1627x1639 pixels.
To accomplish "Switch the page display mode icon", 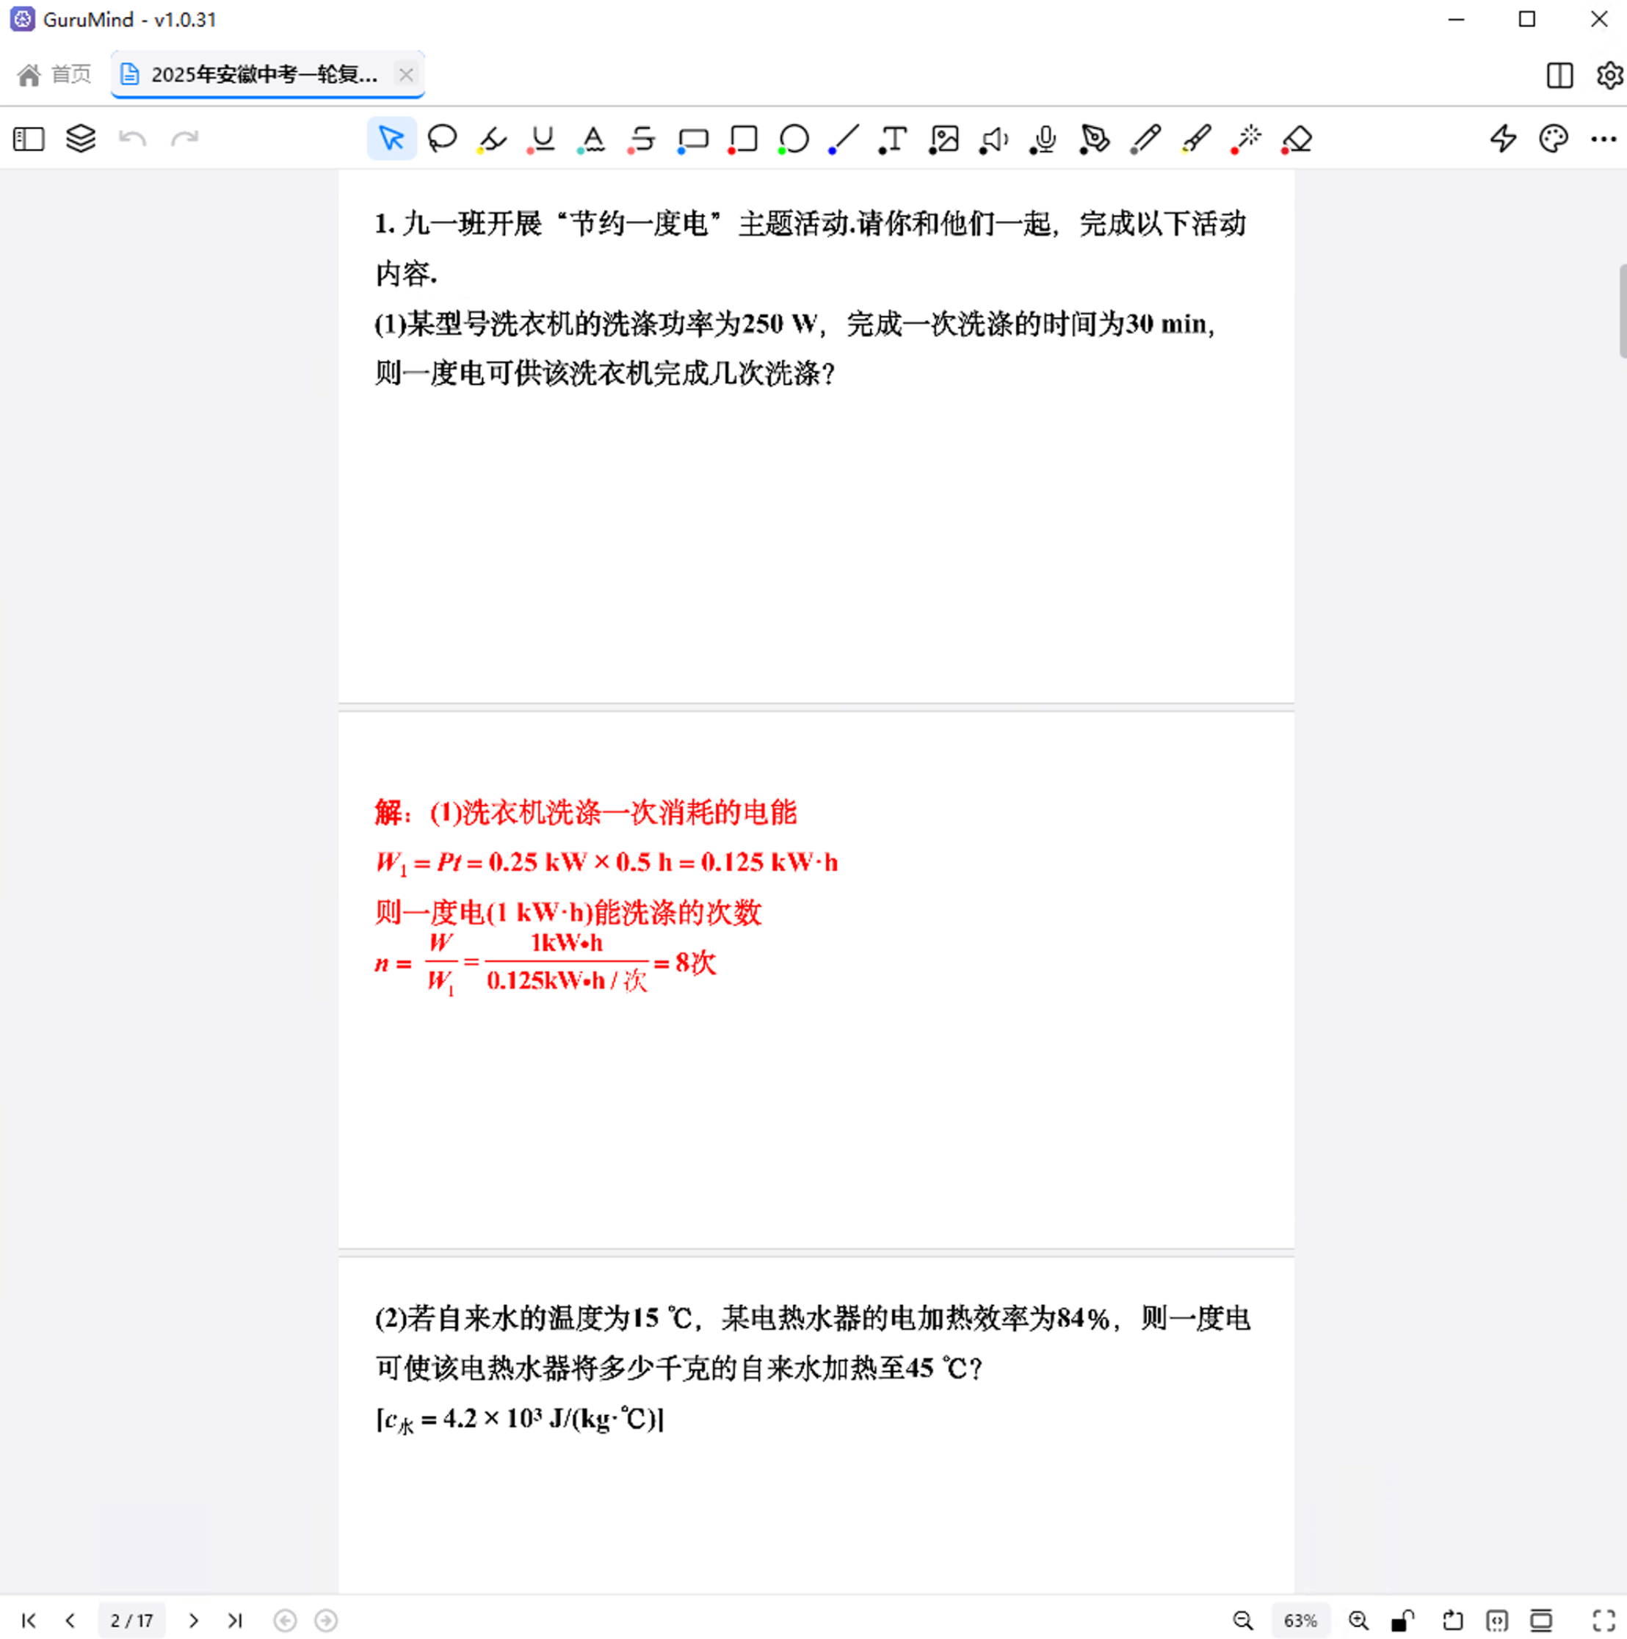I will coord(1541,1621).
